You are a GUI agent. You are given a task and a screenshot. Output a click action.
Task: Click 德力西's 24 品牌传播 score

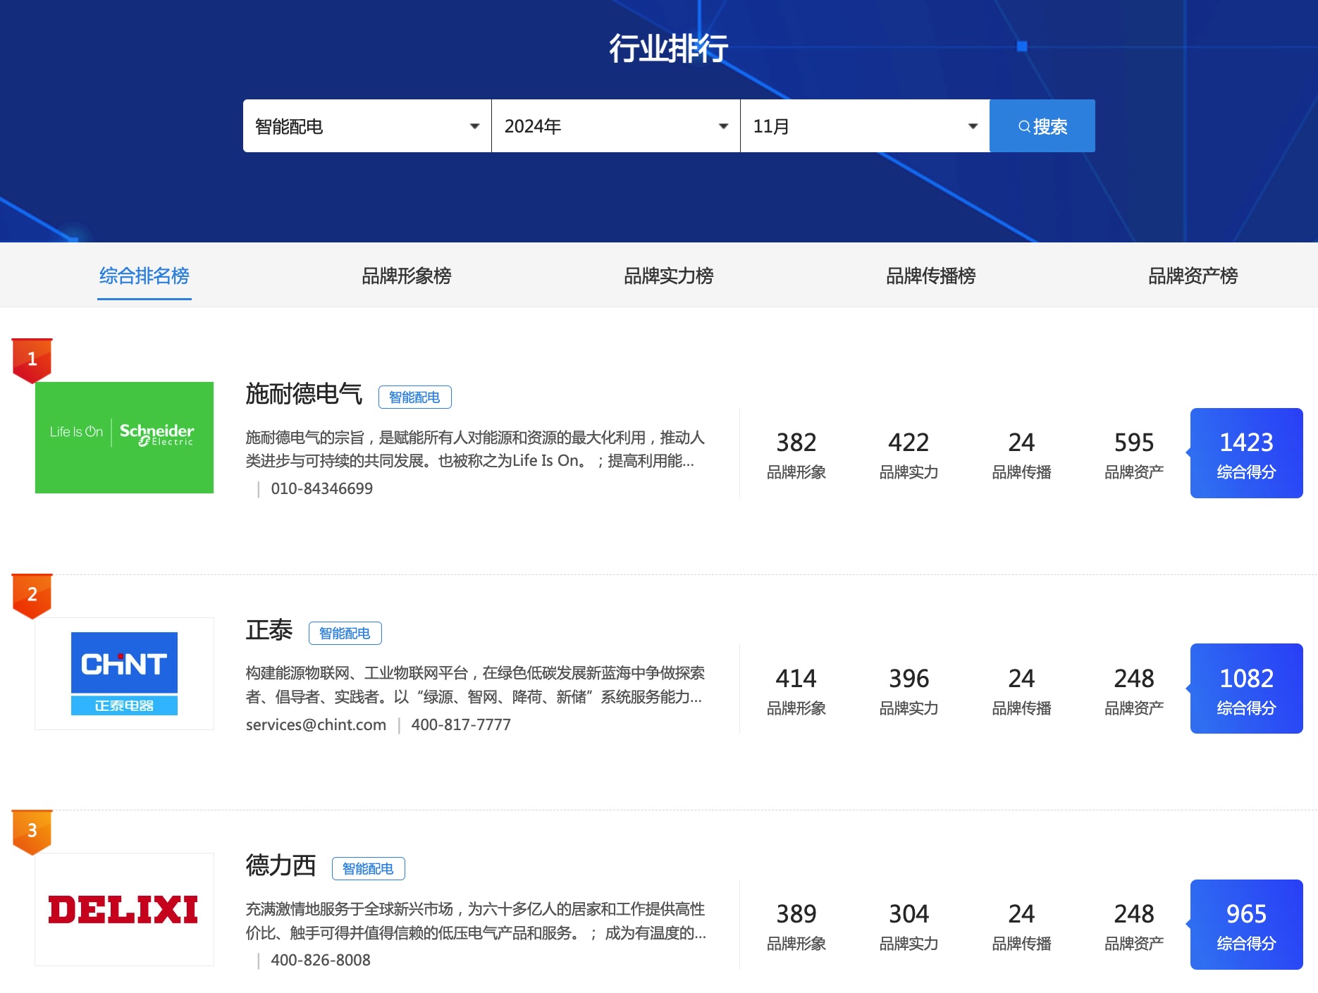click(1021, 926)
